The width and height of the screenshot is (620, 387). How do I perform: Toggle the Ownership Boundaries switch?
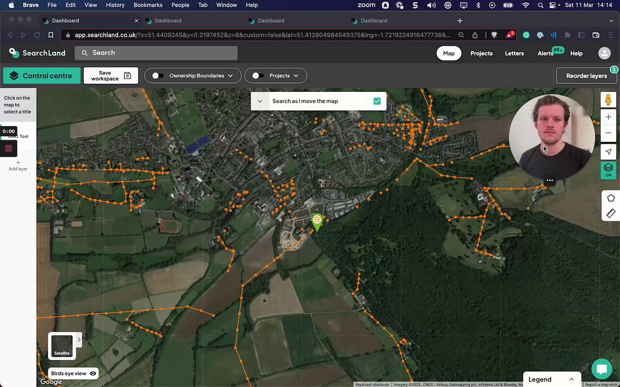coord(158,75)
